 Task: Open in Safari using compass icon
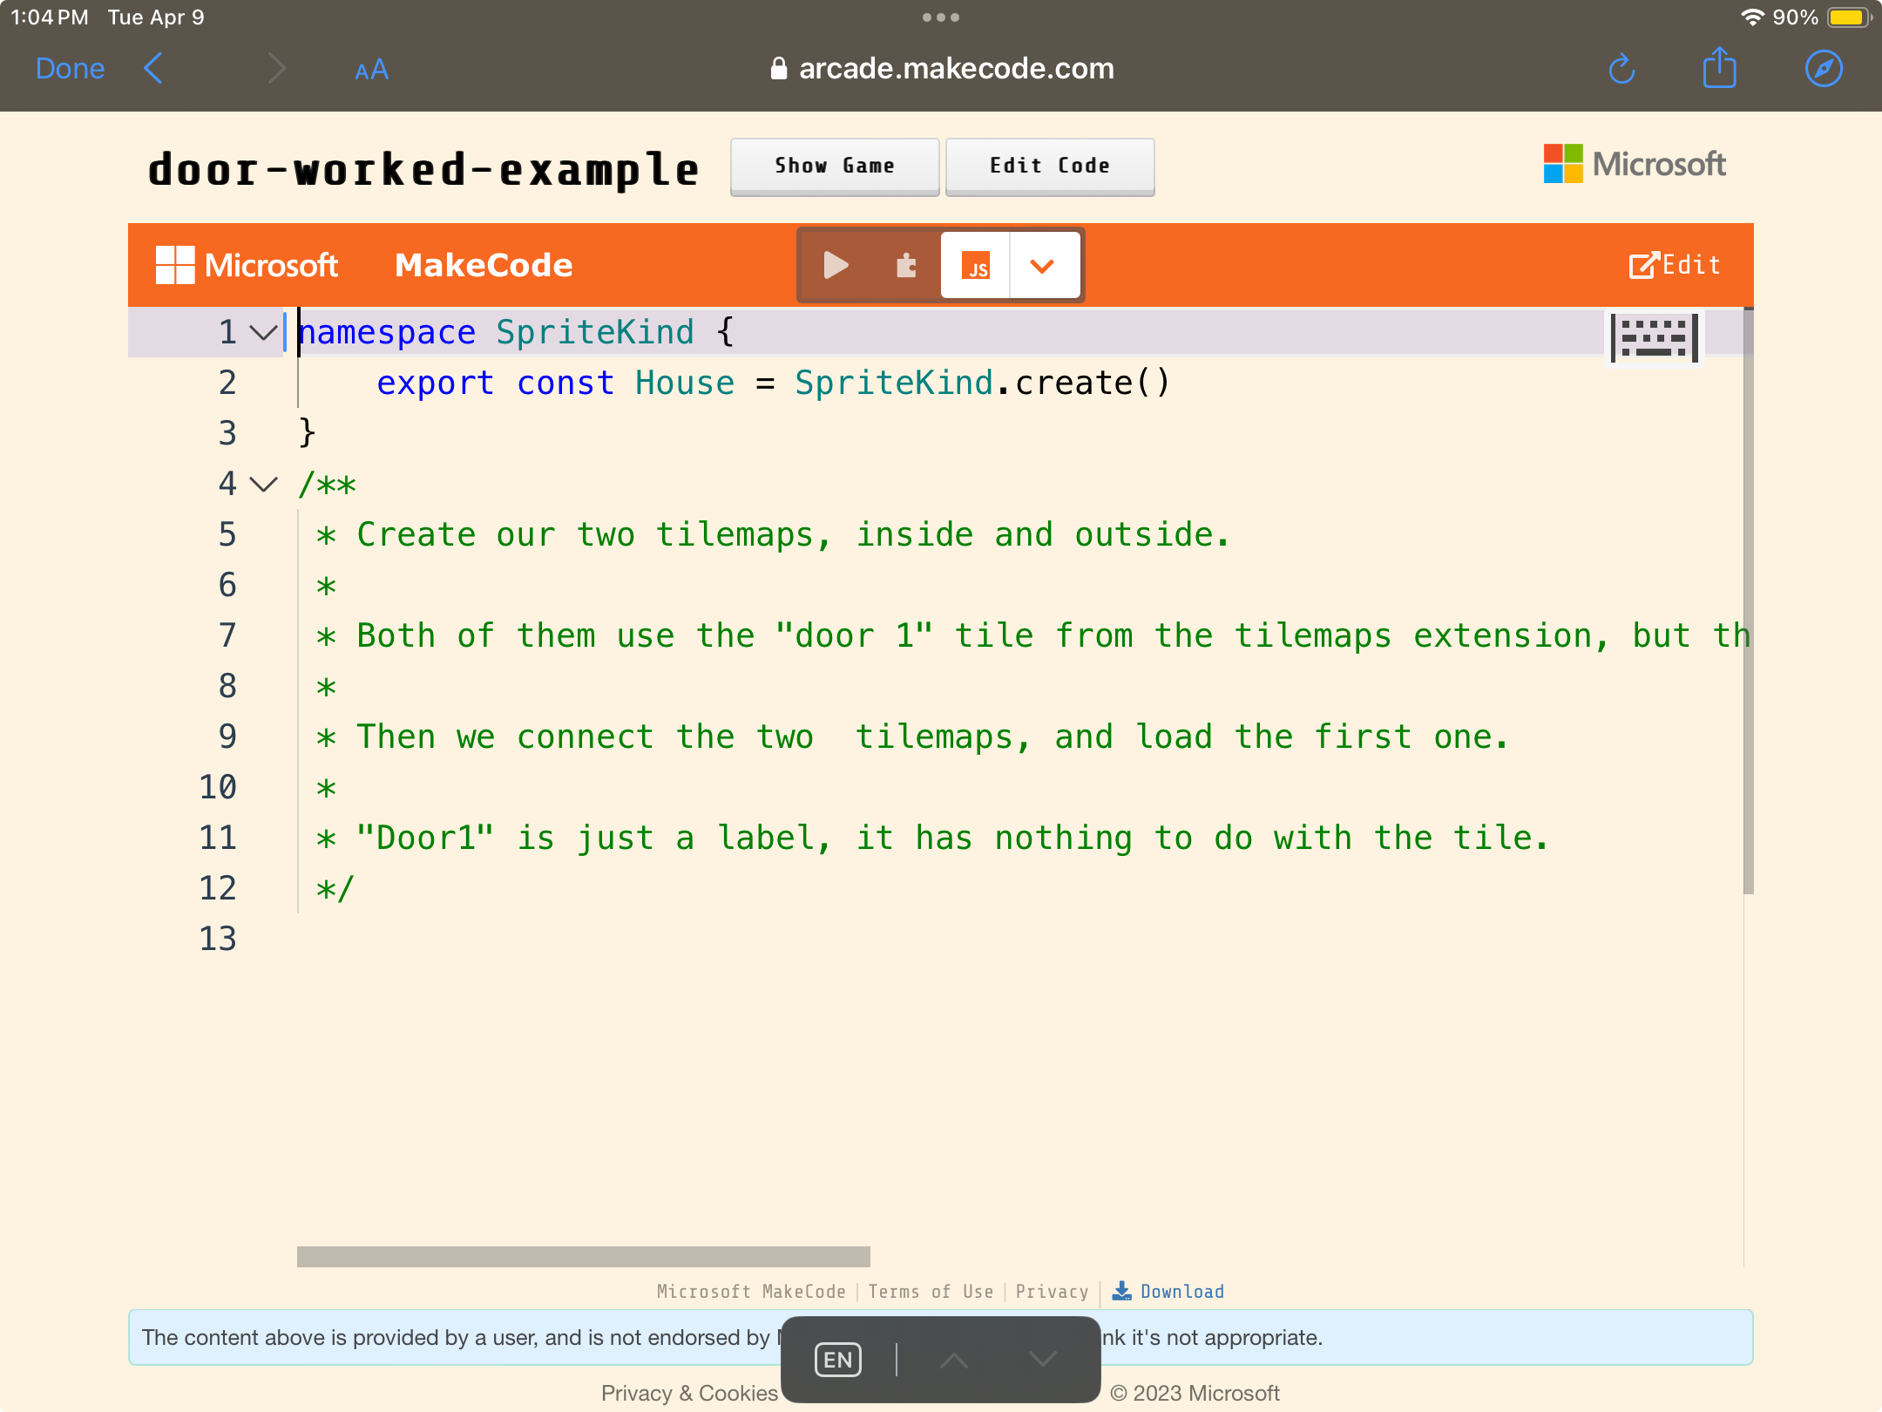(1823, 69)
